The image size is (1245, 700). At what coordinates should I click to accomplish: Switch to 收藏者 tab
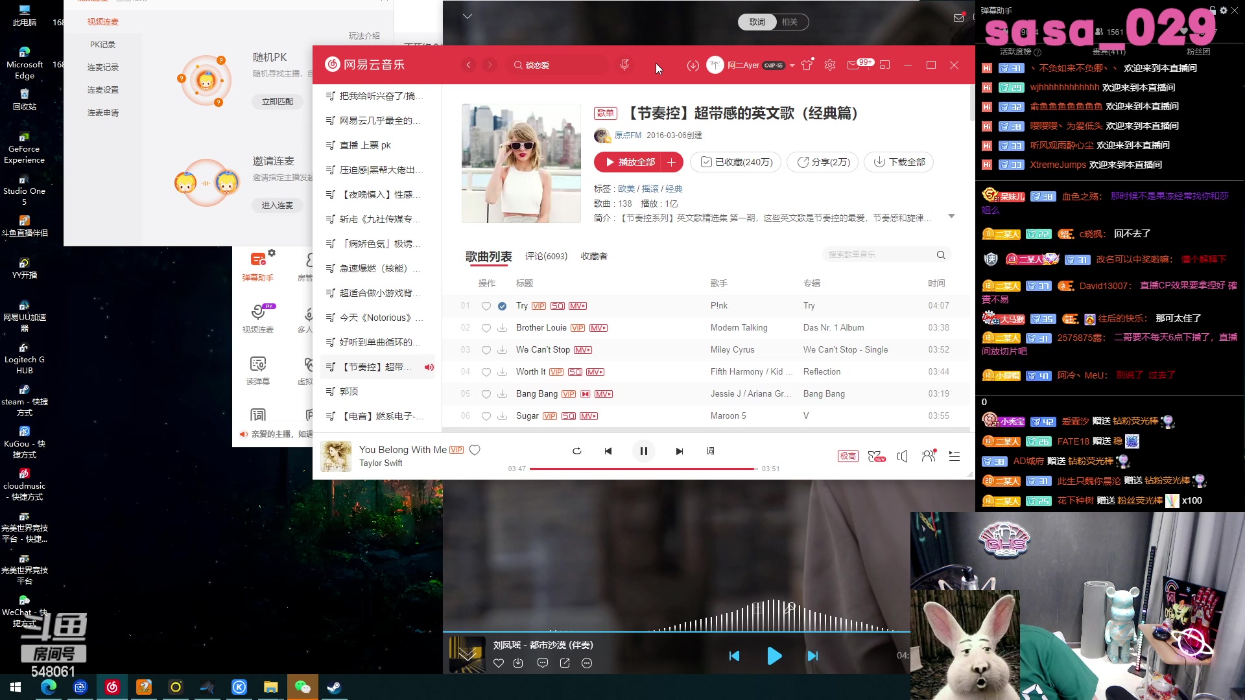coord(594,257)
